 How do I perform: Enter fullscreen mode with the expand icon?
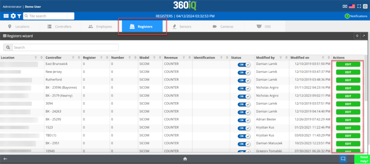pyautogui.click(x=359, y=6)
